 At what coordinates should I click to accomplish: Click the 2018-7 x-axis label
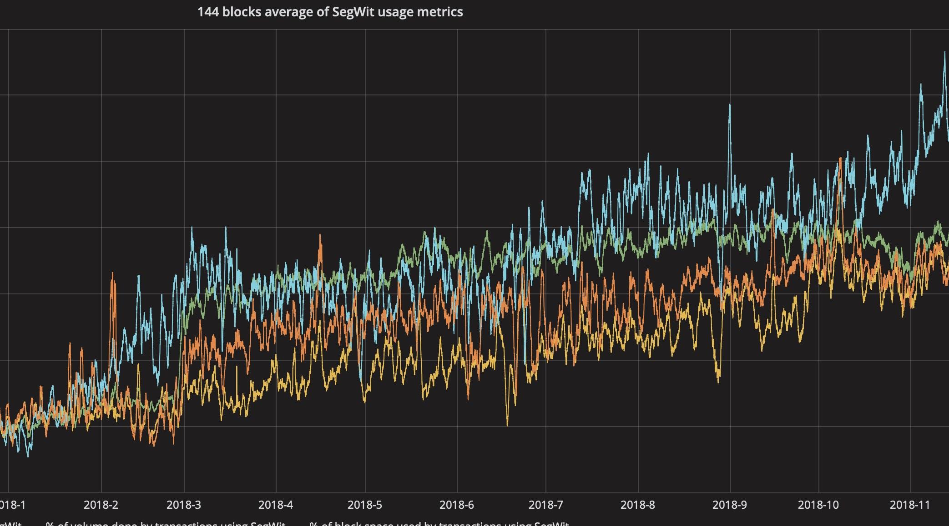(545, 505)
